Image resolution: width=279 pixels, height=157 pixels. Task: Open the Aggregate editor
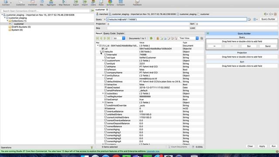(x=51, y=3)
